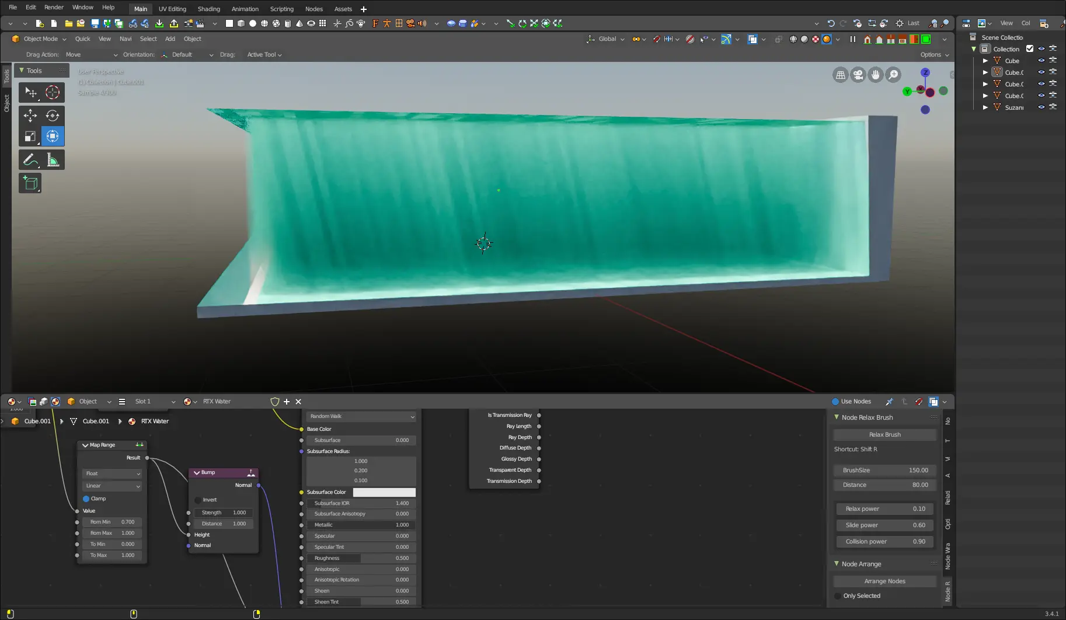
Task: Select the Move tool in the viewport toolbar
Action: (x=30, y=116)
